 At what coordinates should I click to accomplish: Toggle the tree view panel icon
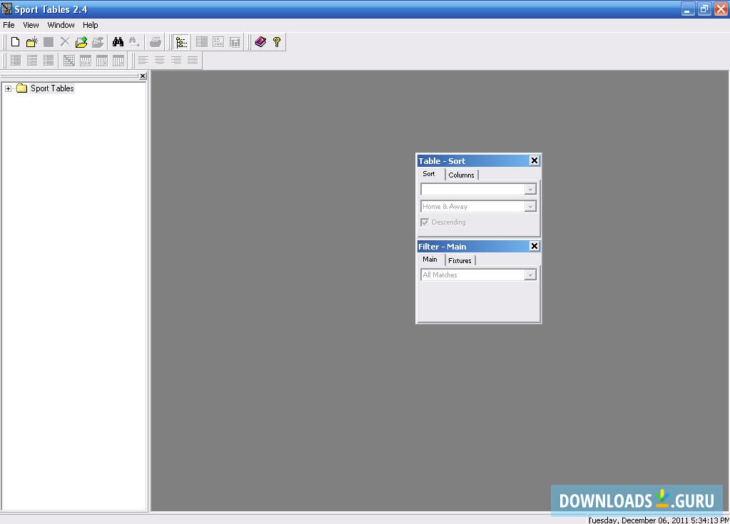click(x=181, y=42)
